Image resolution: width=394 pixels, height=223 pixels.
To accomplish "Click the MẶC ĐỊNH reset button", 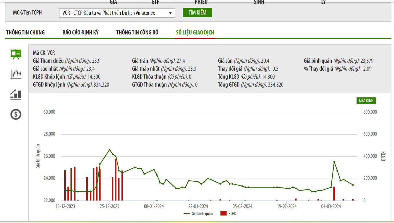I will (x=367, y=101).
